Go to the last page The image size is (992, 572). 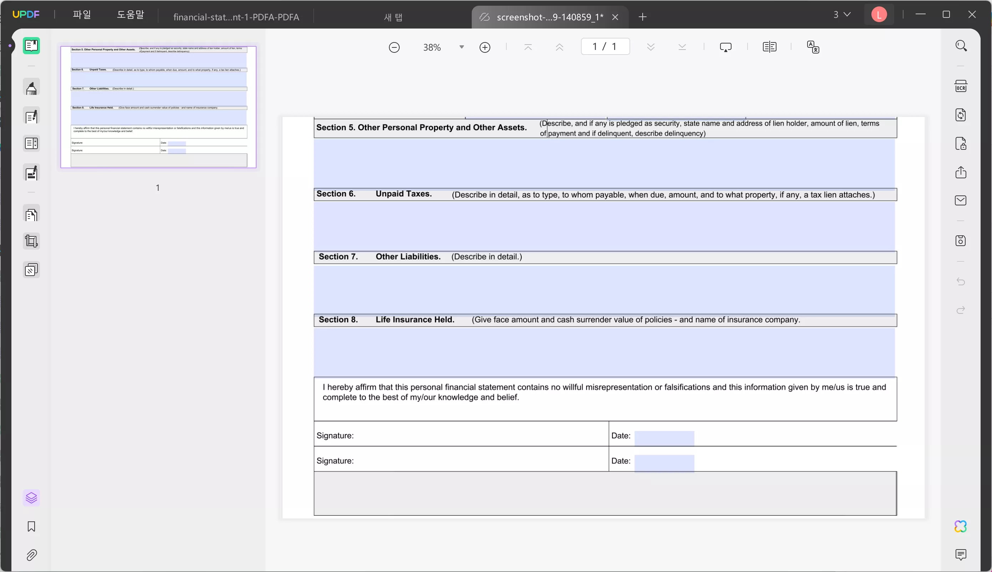(682, 47)
